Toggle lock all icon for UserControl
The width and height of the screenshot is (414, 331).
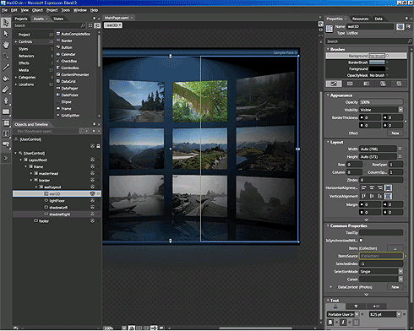coord(98,146)
